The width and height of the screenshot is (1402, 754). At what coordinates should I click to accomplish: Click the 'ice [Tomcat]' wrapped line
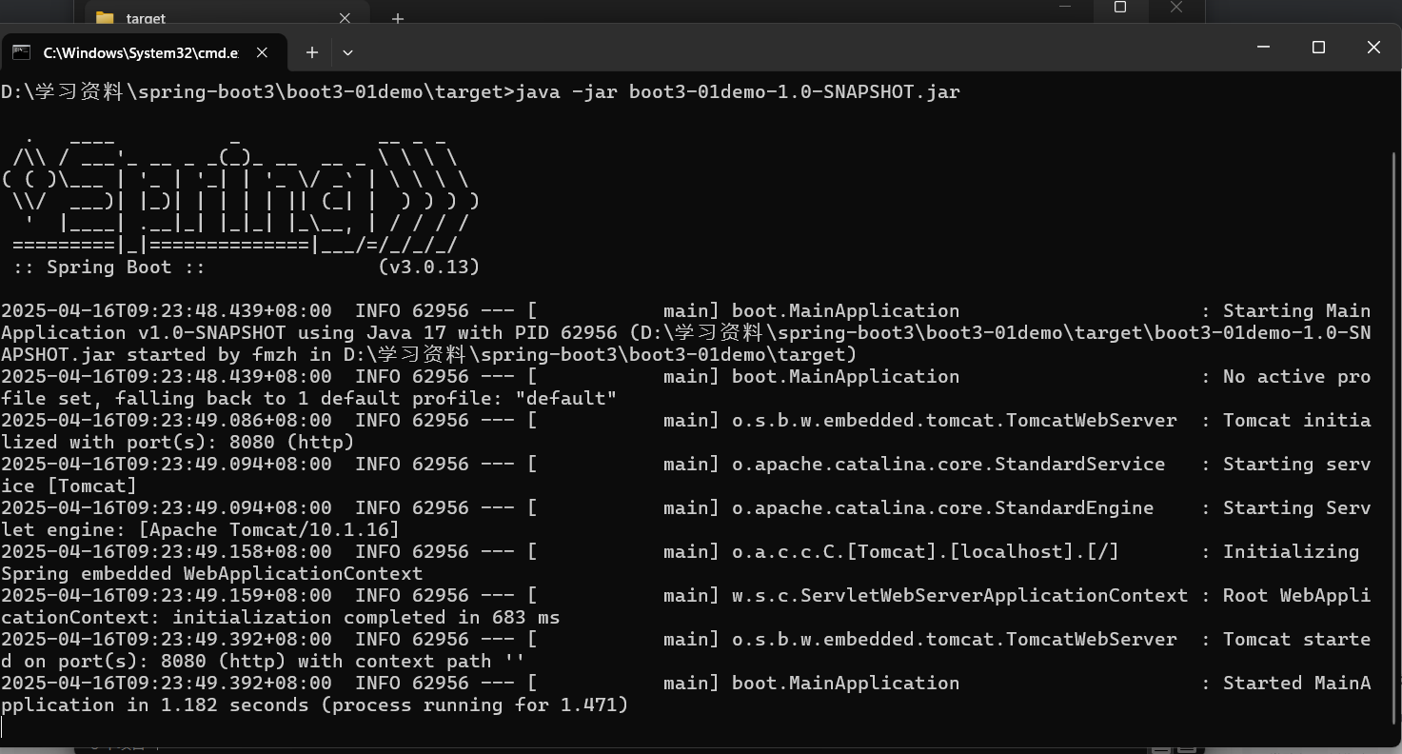click(x=69, y=486)
